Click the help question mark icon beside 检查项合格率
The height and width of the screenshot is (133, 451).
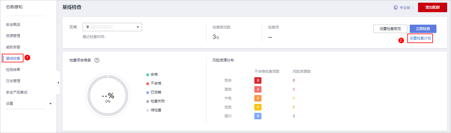97,60
